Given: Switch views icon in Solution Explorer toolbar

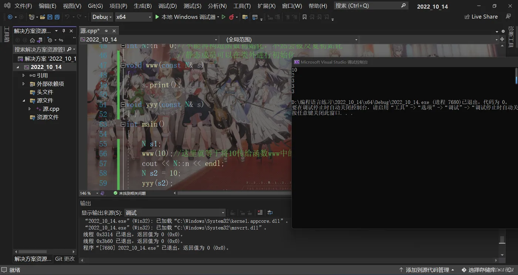Looking at the screenshot, I should point(40,40).
